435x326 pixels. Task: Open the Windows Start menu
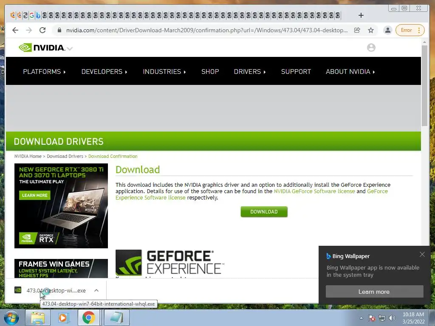point(11,318)
